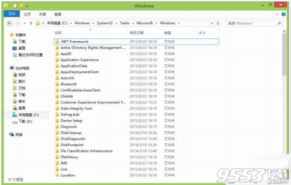Sort by 类型 column header

tap(168, 33)
